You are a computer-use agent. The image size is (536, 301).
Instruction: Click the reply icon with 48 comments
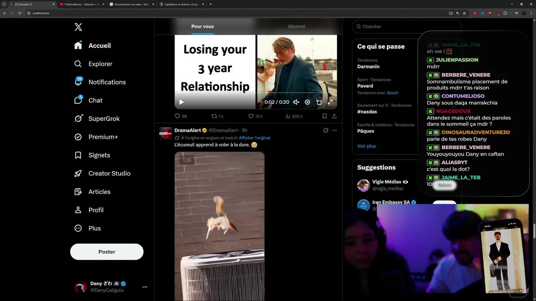click(177, 116)
